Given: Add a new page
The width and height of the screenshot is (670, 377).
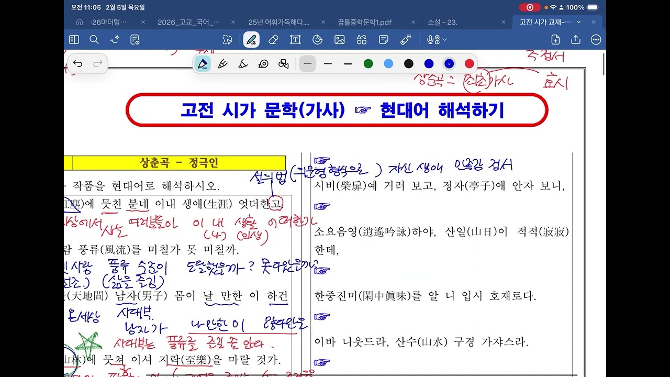Looking at the screenshot, I should click(x=556, y=40).
